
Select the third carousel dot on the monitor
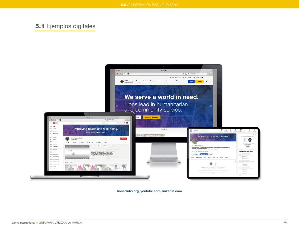click(x=166, y=129)
